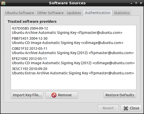The image size is (144, 114).
Task: Remove the selected trusted key
Action: (x=62, y=95)
